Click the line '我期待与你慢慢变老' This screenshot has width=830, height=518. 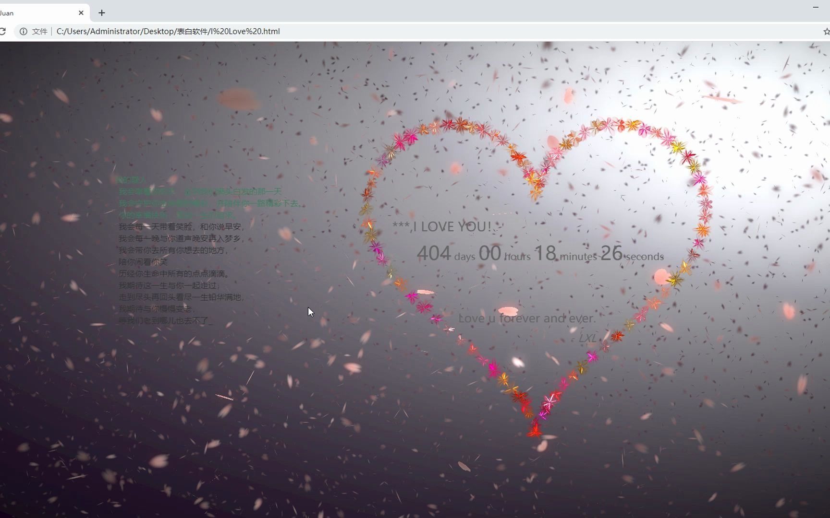pos(157,309)
